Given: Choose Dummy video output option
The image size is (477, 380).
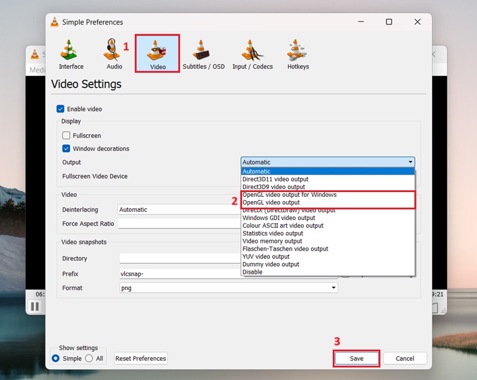Looking at the screenshot, I should [327, 264].
